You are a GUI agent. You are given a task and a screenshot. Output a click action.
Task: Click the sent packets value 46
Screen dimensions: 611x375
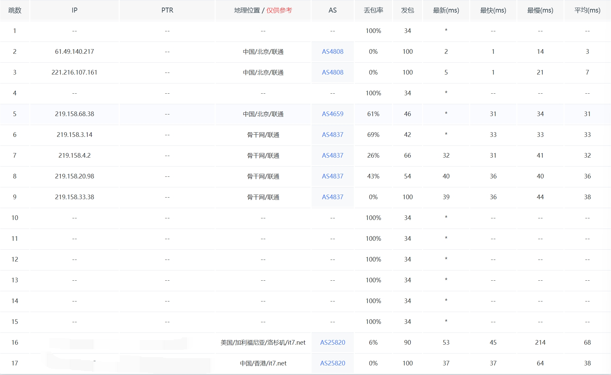click(x=408, y=114)
